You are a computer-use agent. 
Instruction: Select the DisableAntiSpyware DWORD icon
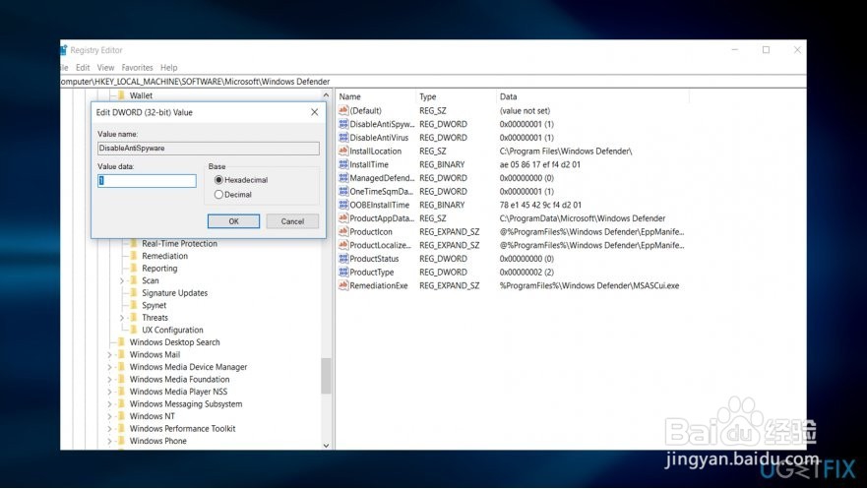point(343,124)
